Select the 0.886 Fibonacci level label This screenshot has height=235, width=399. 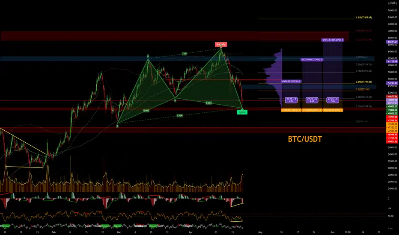[363, 65]
